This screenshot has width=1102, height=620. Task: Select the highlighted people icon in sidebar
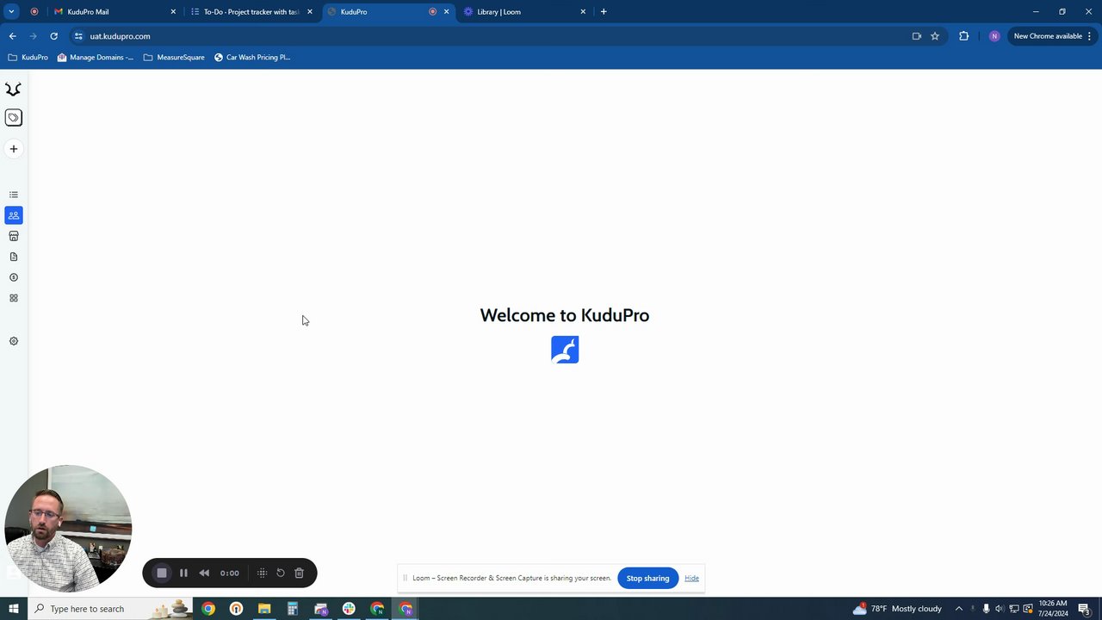(13, 215)
